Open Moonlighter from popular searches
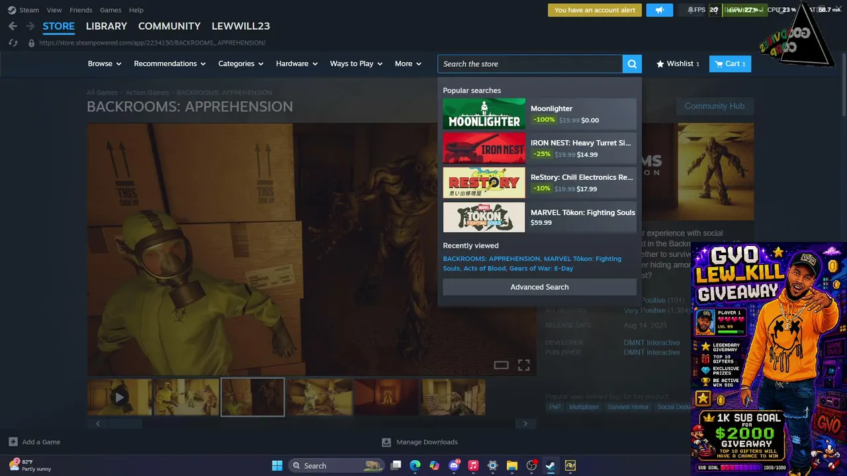 [x=539, y=114]
